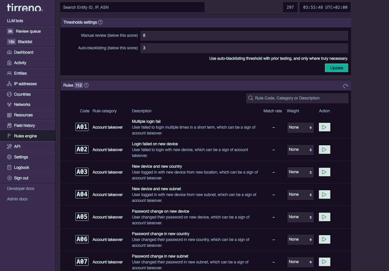This screenshot has width=389, height=271.
Task: Open weight dropdown for rule A05
Action: [x=300, y=217]
